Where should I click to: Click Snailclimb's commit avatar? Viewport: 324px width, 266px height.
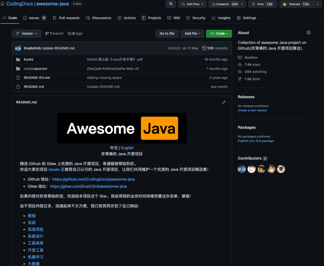[18, 48]
